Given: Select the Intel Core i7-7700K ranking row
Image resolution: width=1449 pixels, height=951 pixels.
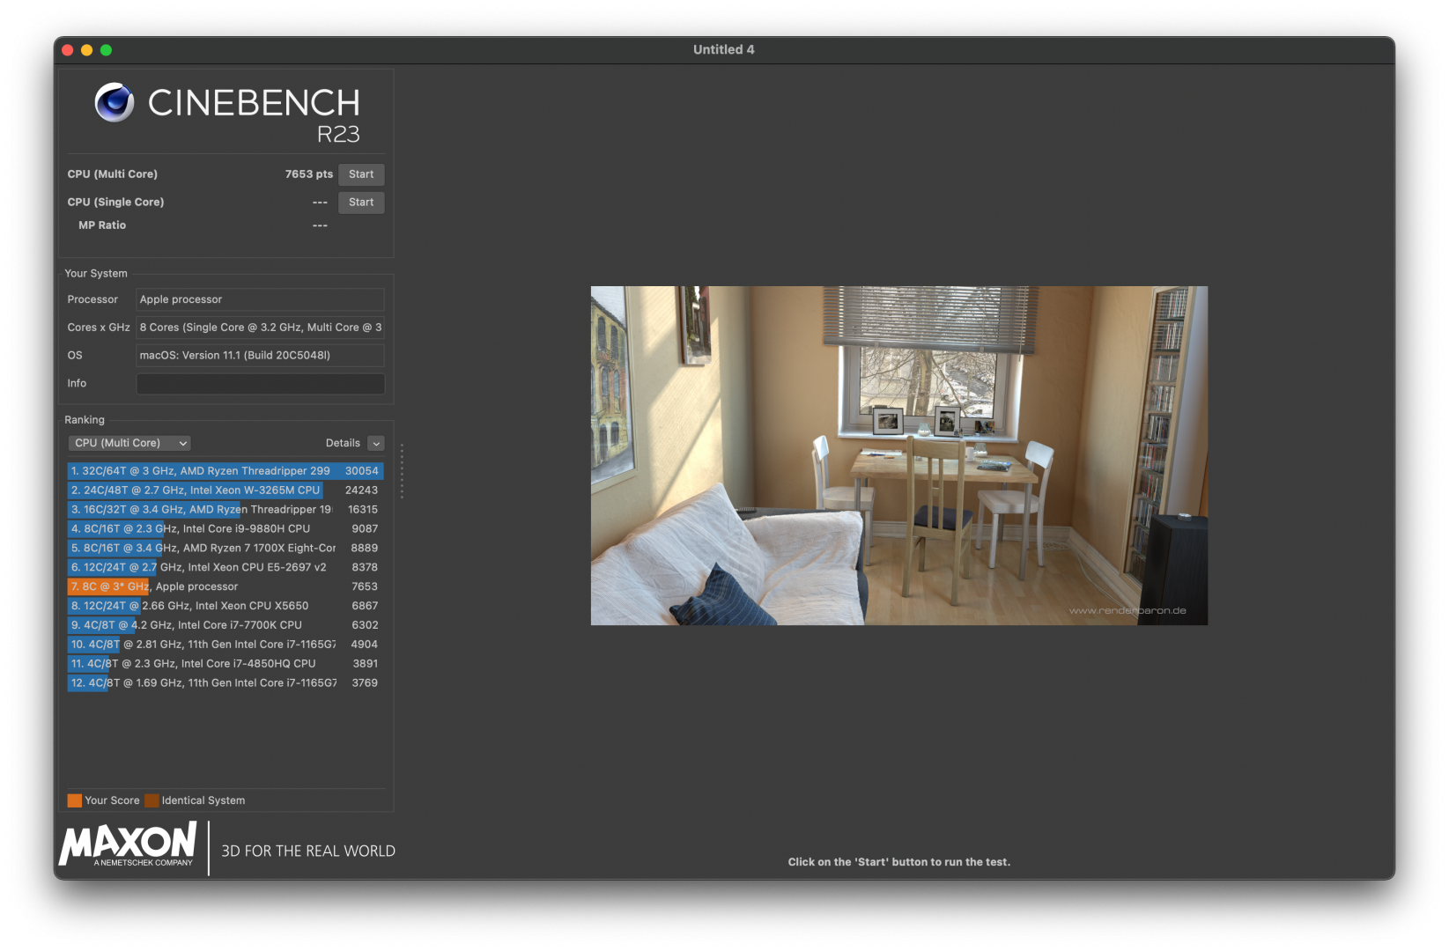Looking at the screenshot, I should click(x=225, y=625).
